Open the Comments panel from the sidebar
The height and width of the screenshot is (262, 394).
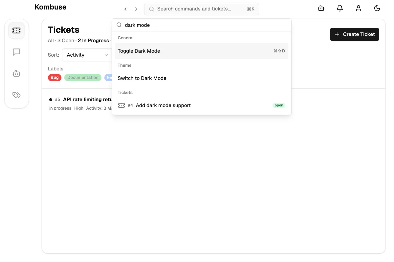(16, 52)
